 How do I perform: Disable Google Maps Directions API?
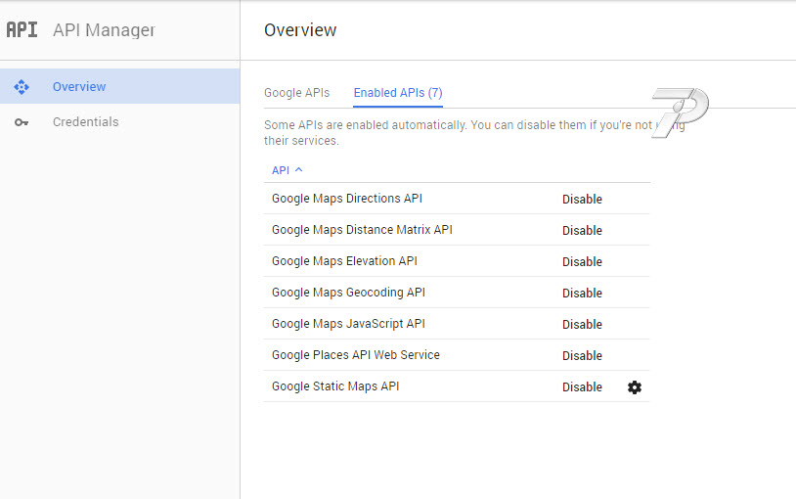click(582, 200)
